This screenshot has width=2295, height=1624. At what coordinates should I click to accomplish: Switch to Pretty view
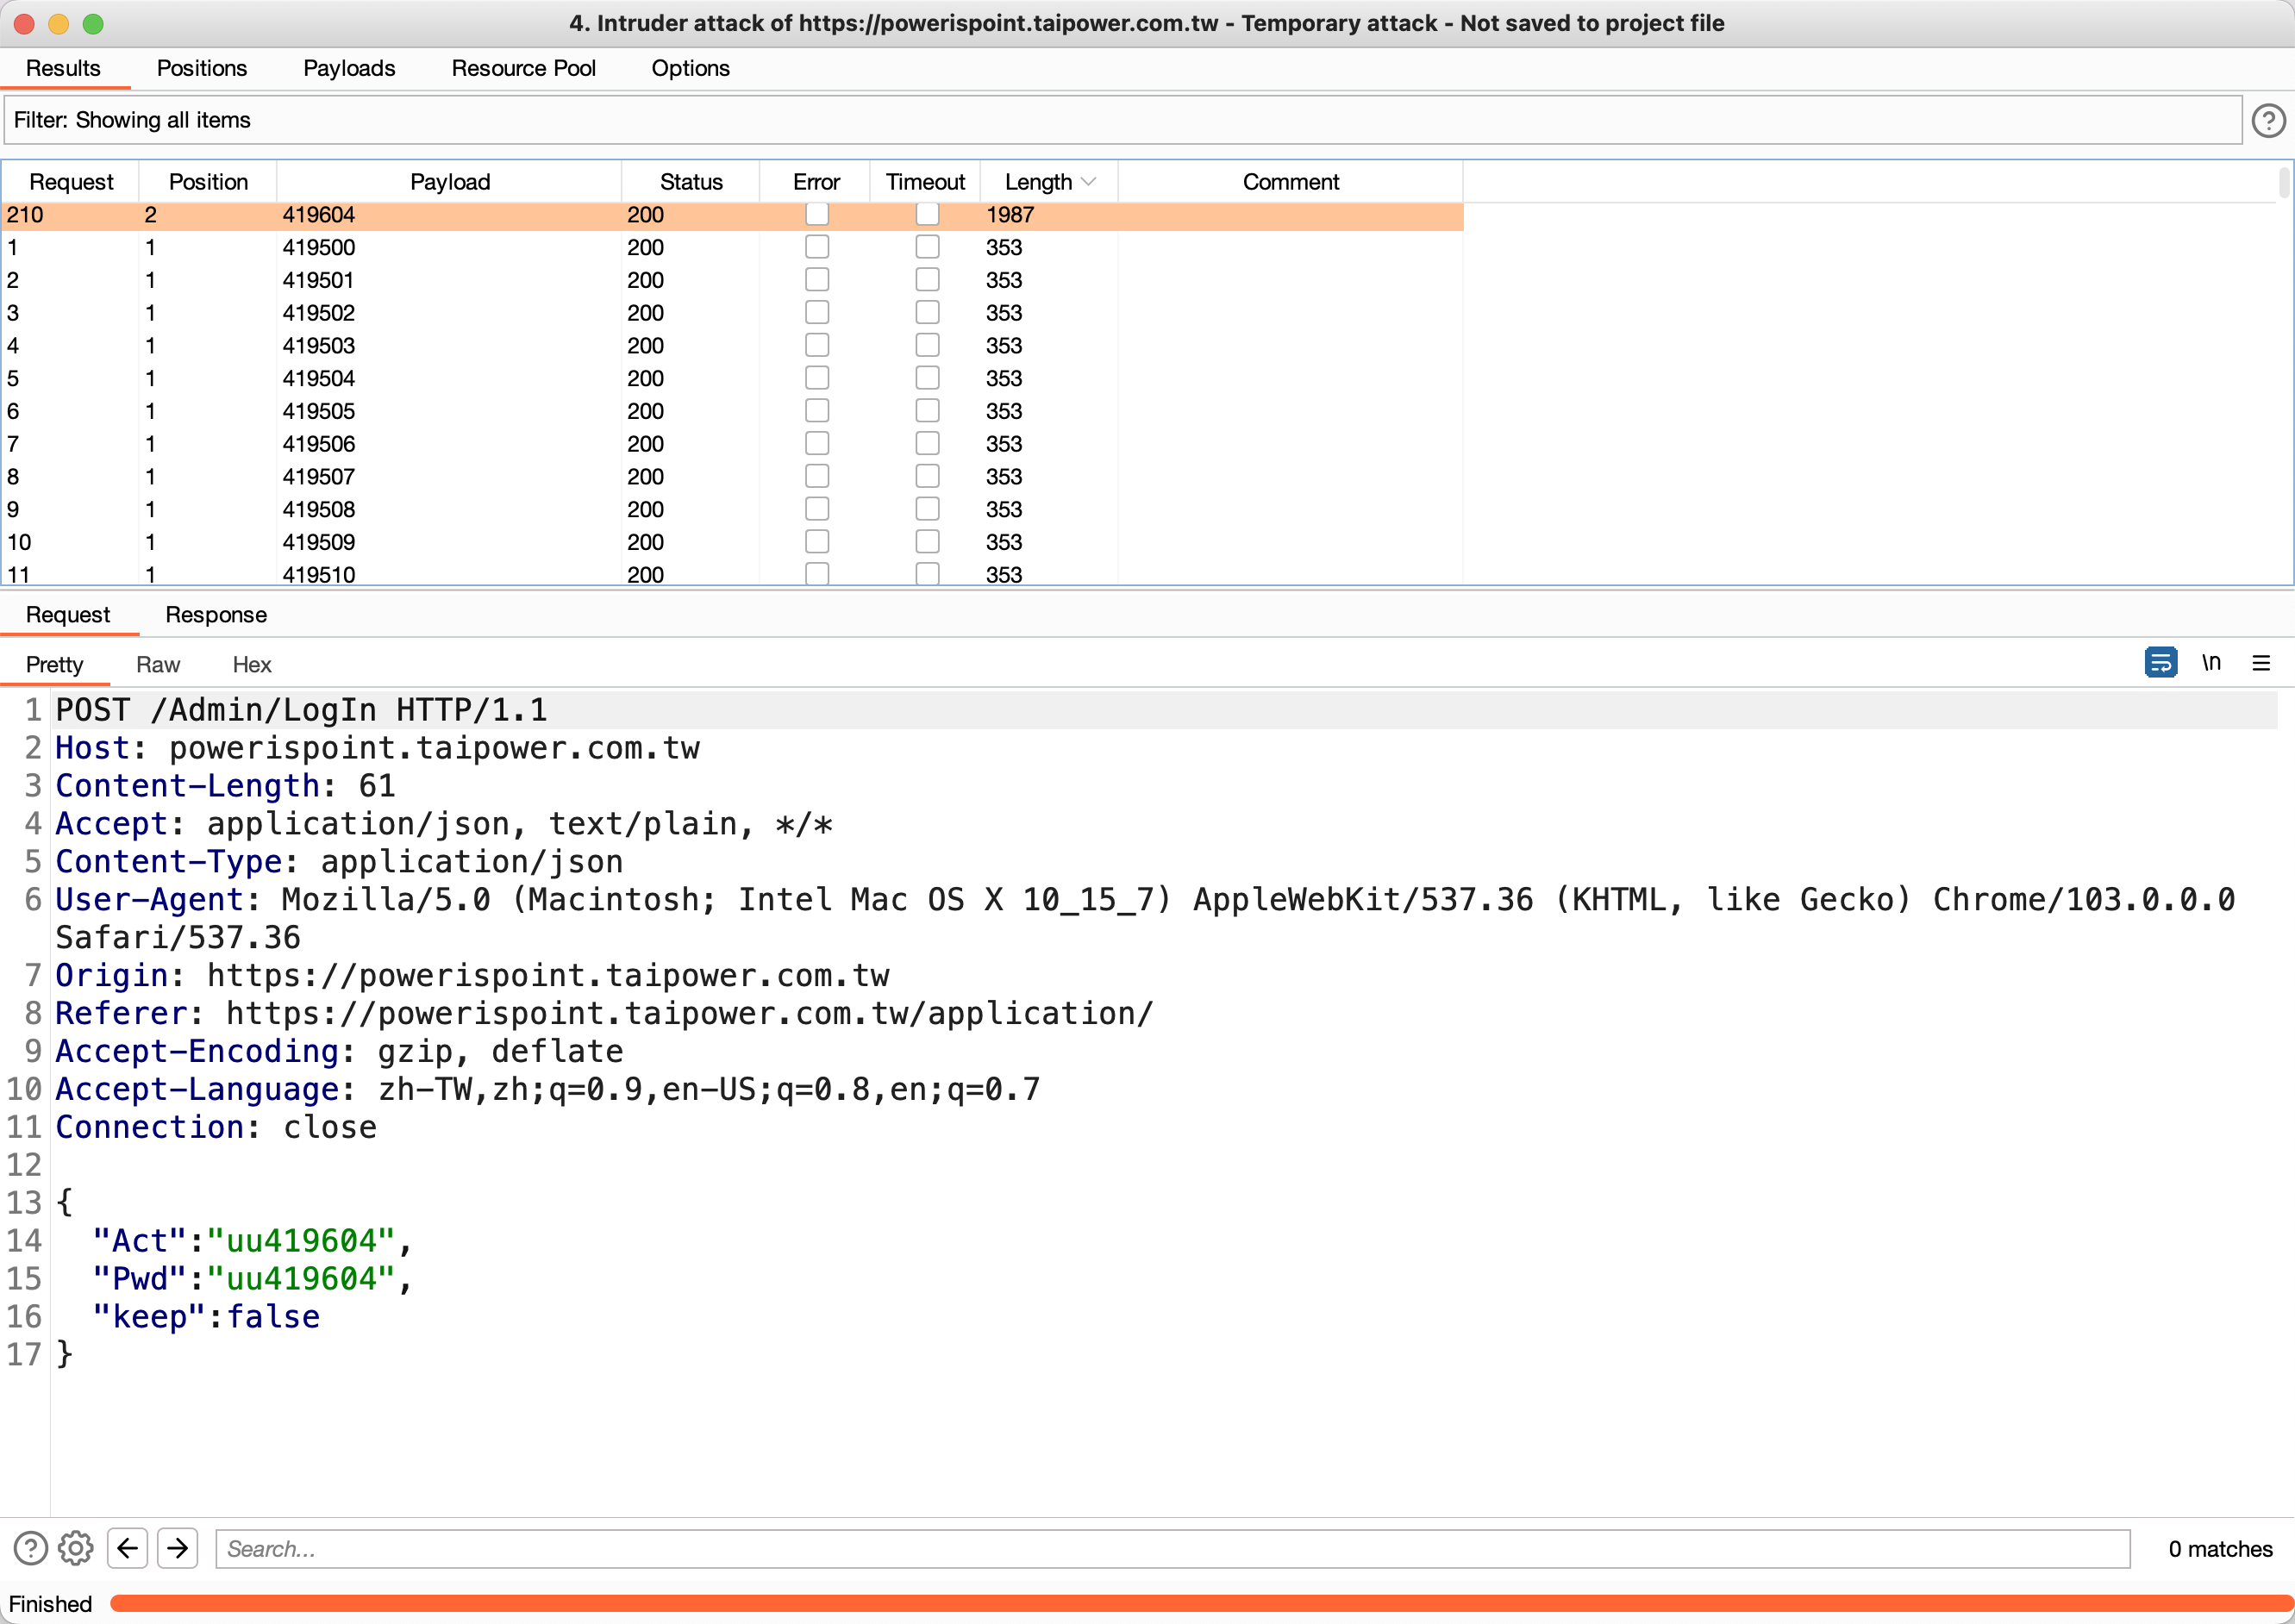point(54,665)
